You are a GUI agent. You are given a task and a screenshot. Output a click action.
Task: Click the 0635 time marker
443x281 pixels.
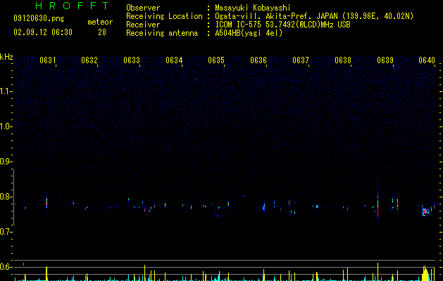216,60
